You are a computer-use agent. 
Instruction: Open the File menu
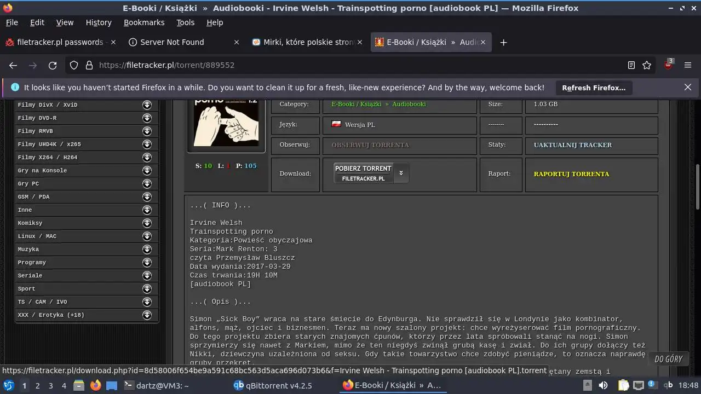click(x=12, y=22)
